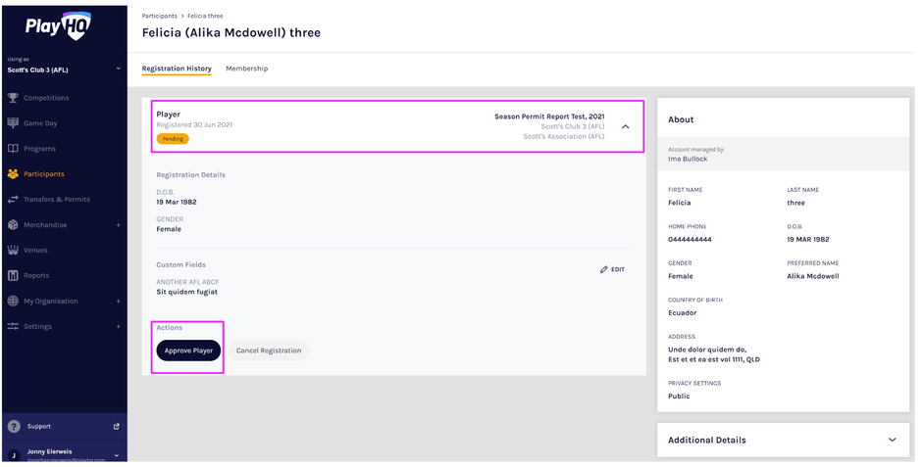922x467 pixels.
Task: Select the Registration History tab
Action: (x=177, y=69)
